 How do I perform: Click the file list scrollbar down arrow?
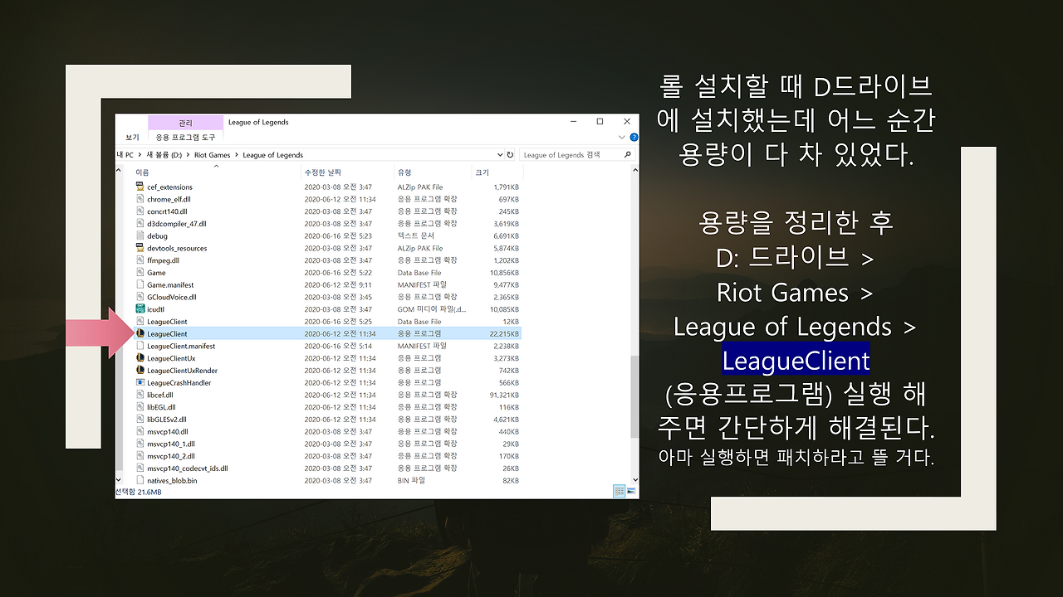(635, 479)
